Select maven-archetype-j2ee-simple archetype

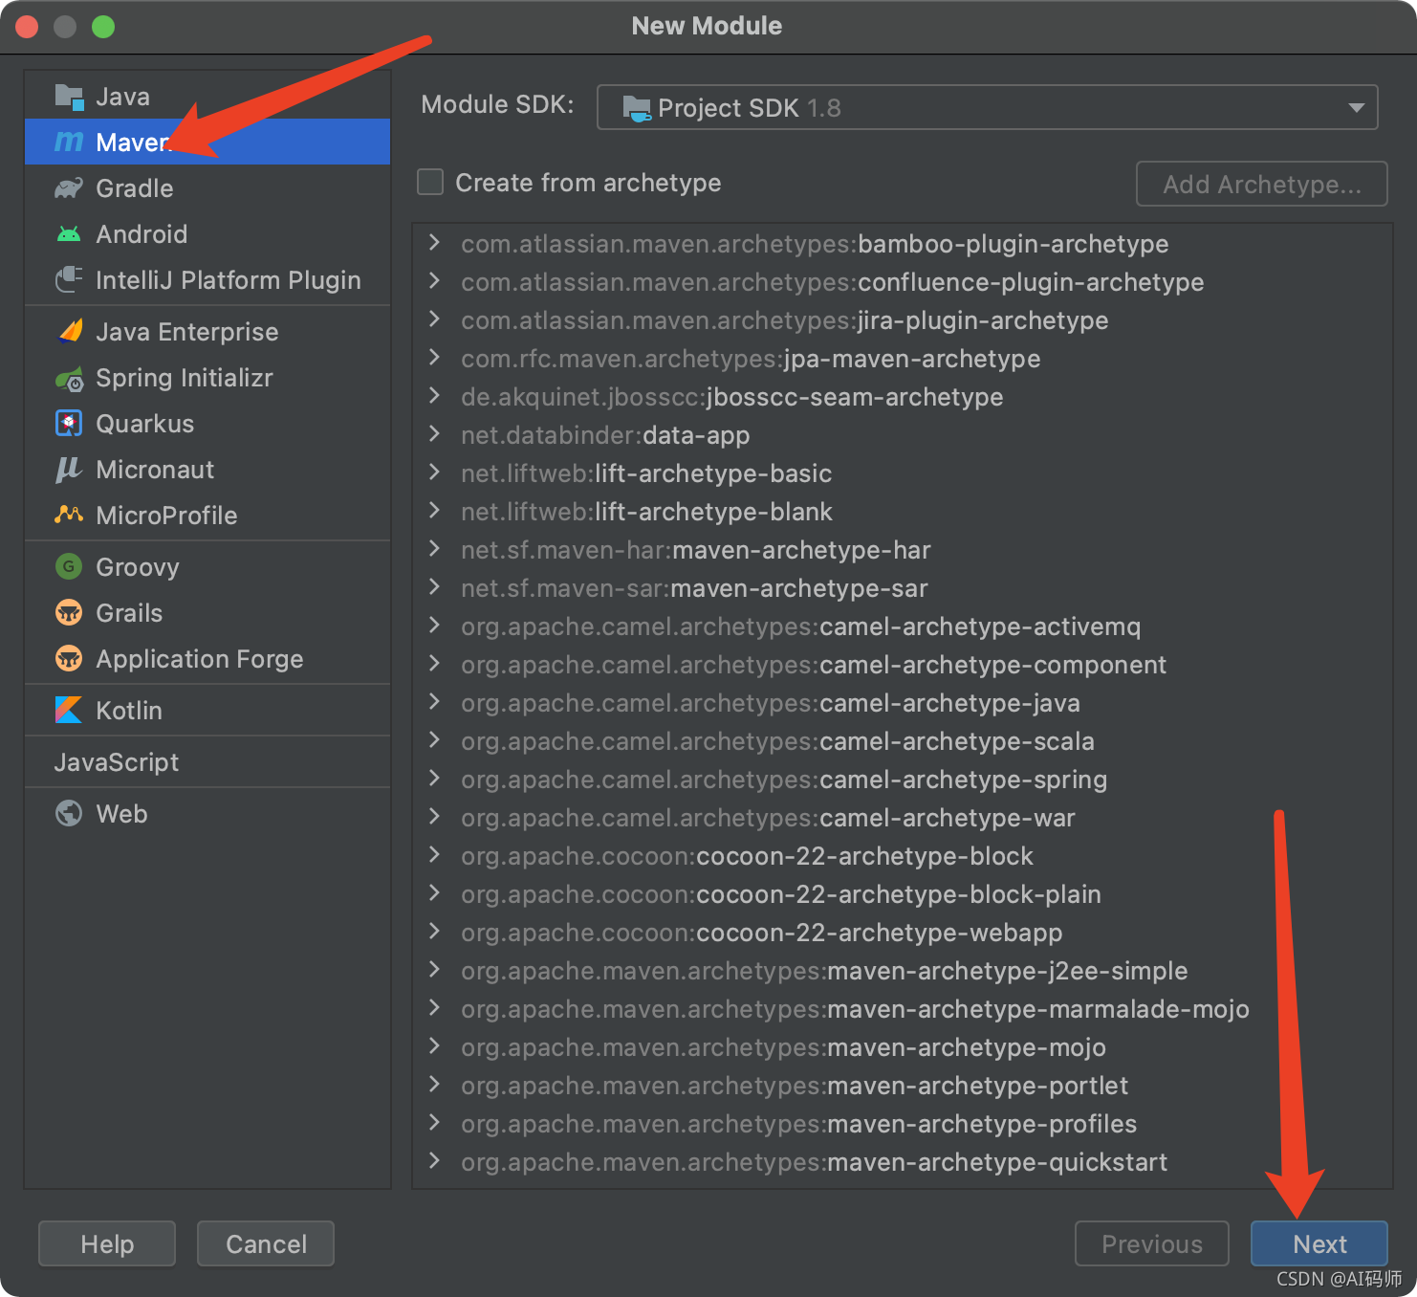pyautogui.click(x=824, y=971)
